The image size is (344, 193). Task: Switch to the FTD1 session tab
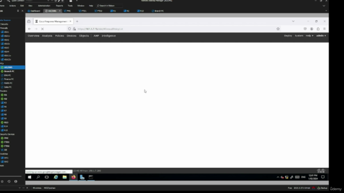83,11
